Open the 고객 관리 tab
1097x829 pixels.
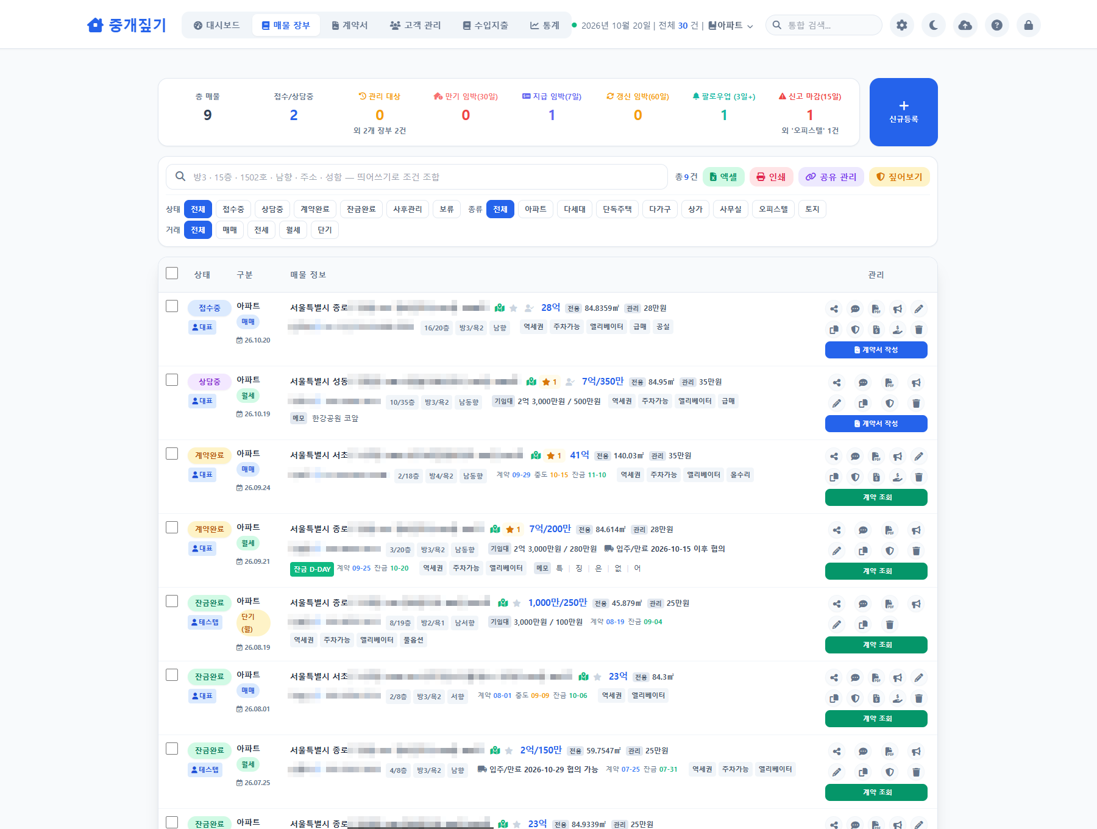point(415,25)
